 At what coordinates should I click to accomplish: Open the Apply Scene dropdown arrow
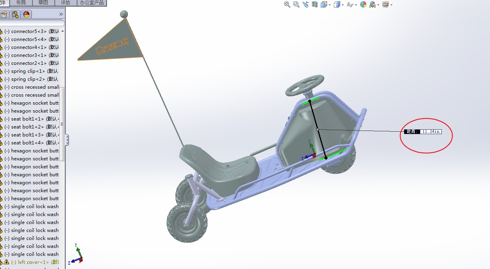(x=378, y=5)
